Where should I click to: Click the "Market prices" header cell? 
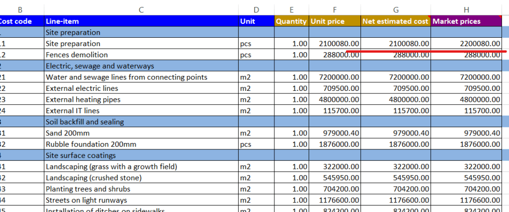[466, 21]
